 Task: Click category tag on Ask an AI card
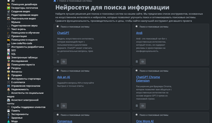(75, 71)
